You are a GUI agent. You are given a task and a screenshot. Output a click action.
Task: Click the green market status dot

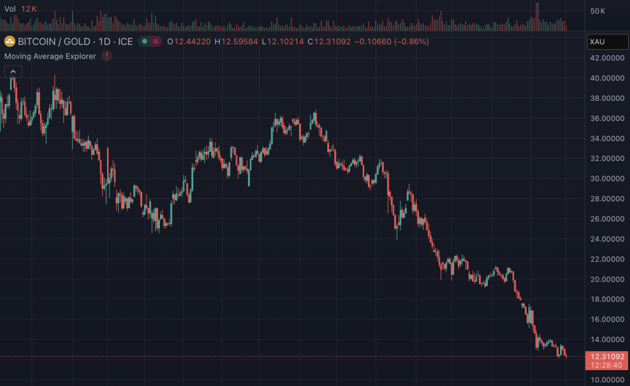pyautogui.click(x=145, y=41)
